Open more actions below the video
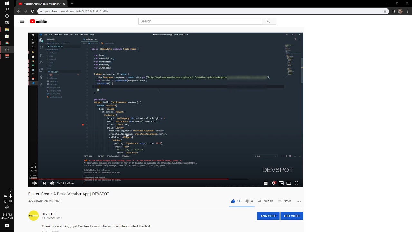Screen dimensions: 412x232 299,201
